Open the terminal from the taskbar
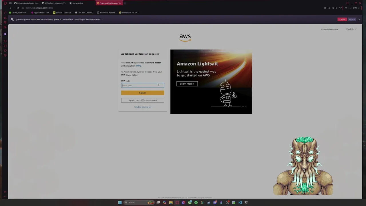This screenshot has height=206, width=366. [246, 203]
